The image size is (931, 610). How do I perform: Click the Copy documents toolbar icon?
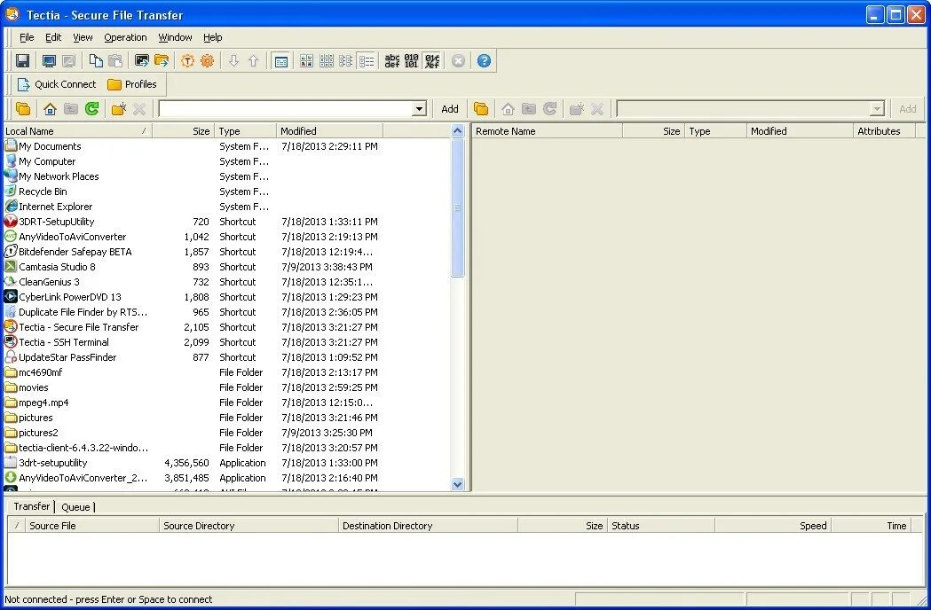click(96, 60)
